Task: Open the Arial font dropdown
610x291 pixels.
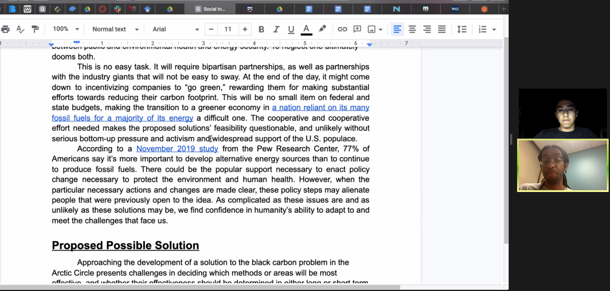Action: [x=175, y=29]
